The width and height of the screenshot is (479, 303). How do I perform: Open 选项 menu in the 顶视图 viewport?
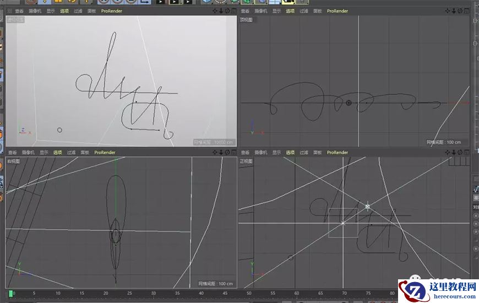[290, 11]
